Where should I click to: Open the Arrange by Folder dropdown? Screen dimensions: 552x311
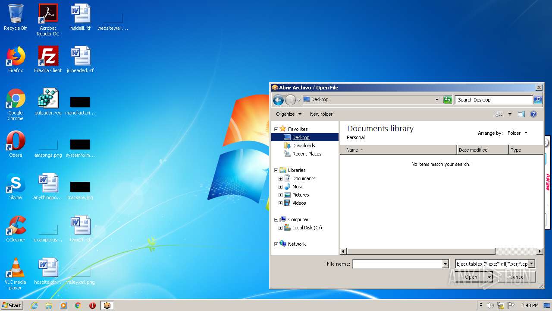click(517, 133)
